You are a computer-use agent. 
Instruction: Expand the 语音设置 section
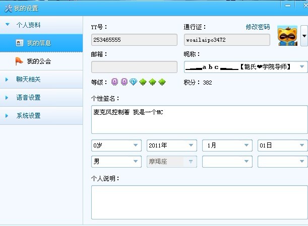click(41, 98)
